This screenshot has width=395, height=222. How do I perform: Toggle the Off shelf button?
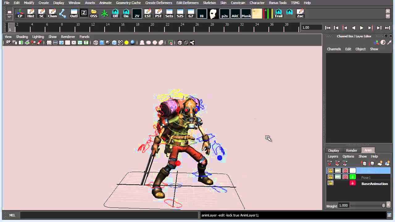115,14
